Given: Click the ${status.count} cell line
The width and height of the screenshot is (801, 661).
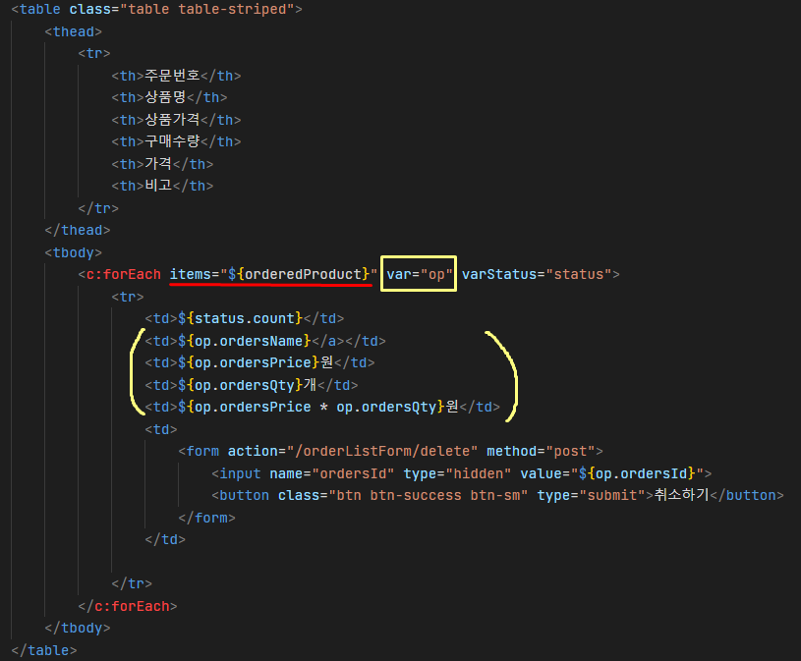Looking at the screenshot, I should pos(244,318).
